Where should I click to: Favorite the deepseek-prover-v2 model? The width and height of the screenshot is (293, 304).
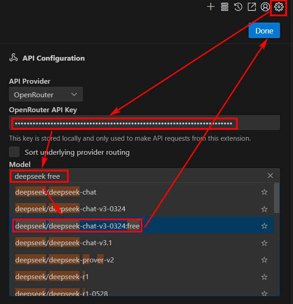pyautogui.click(x=265, y=260)
